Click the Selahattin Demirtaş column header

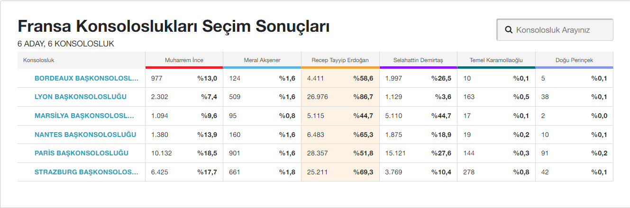pos(418,60)
